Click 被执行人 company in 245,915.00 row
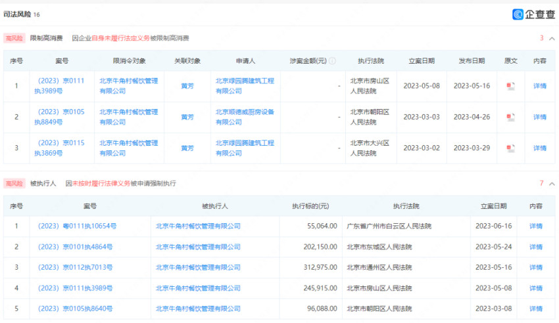Screen dimensions: 559x323 198,288
